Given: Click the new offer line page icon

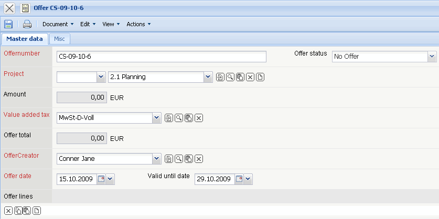Looking at the screenshot, I should [37, 211].
